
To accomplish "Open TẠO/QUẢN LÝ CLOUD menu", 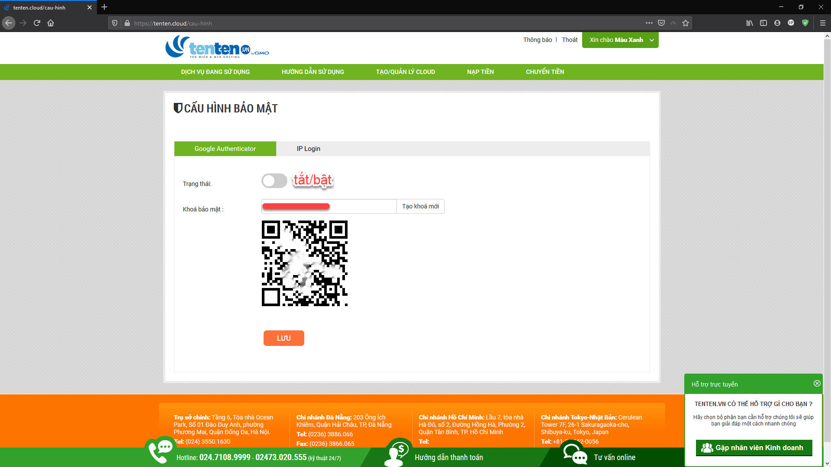I will [406, 72].
